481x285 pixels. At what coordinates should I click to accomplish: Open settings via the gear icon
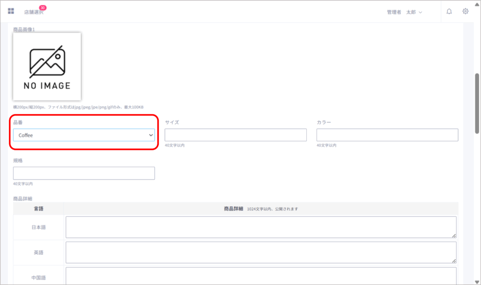point(465,11)
